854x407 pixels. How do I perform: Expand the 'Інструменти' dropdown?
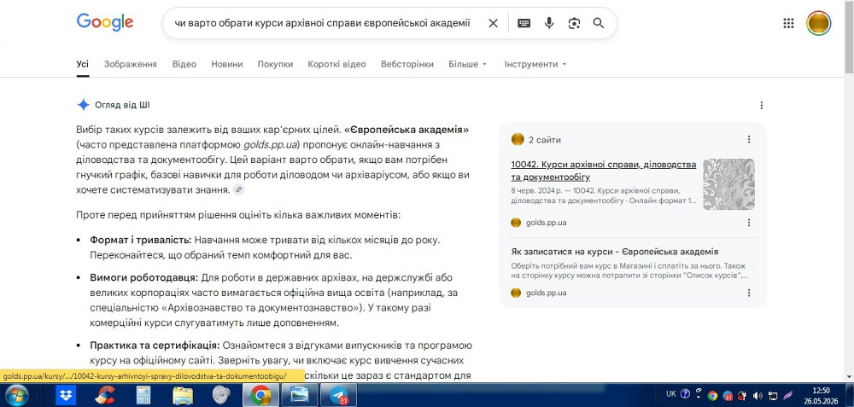pyautogui.click(x=535, y=64)
